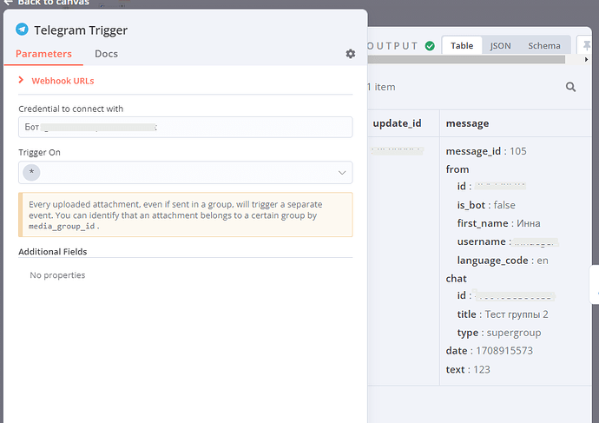Remove the asterisk tag in Trigger On
The height and width of the screenshot is (423, 599).
(31, 172)
